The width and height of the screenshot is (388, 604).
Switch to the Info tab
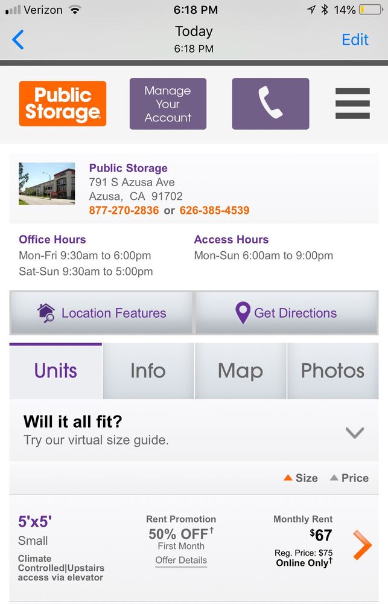coord(148,371)
